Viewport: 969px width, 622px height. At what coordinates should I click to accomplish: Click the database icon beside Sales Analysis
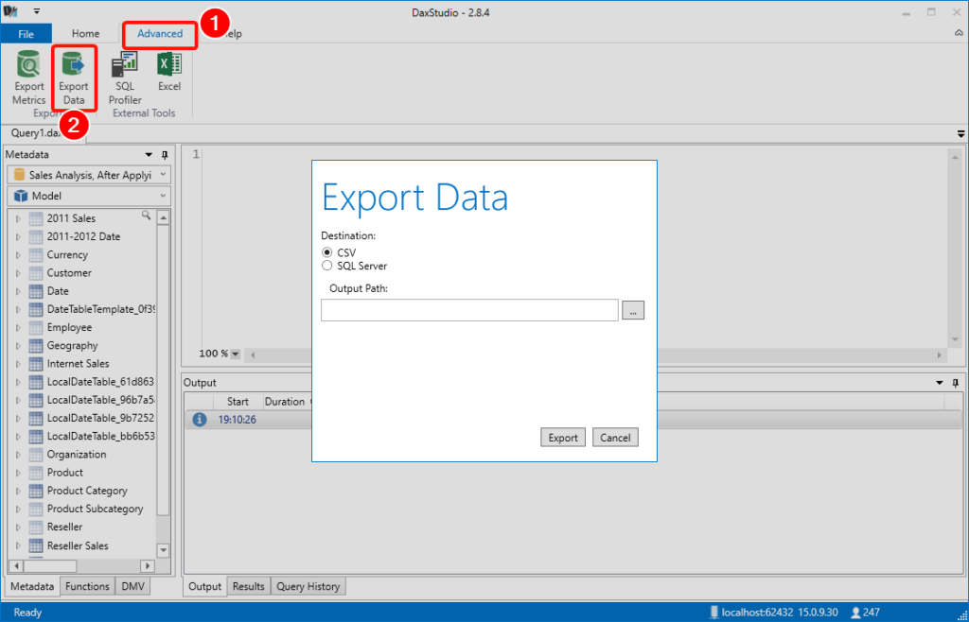[x=20, y=175]
